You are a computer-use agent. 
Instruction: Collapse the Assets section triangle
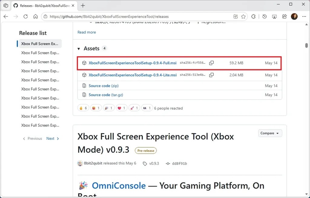pos(79,49)
